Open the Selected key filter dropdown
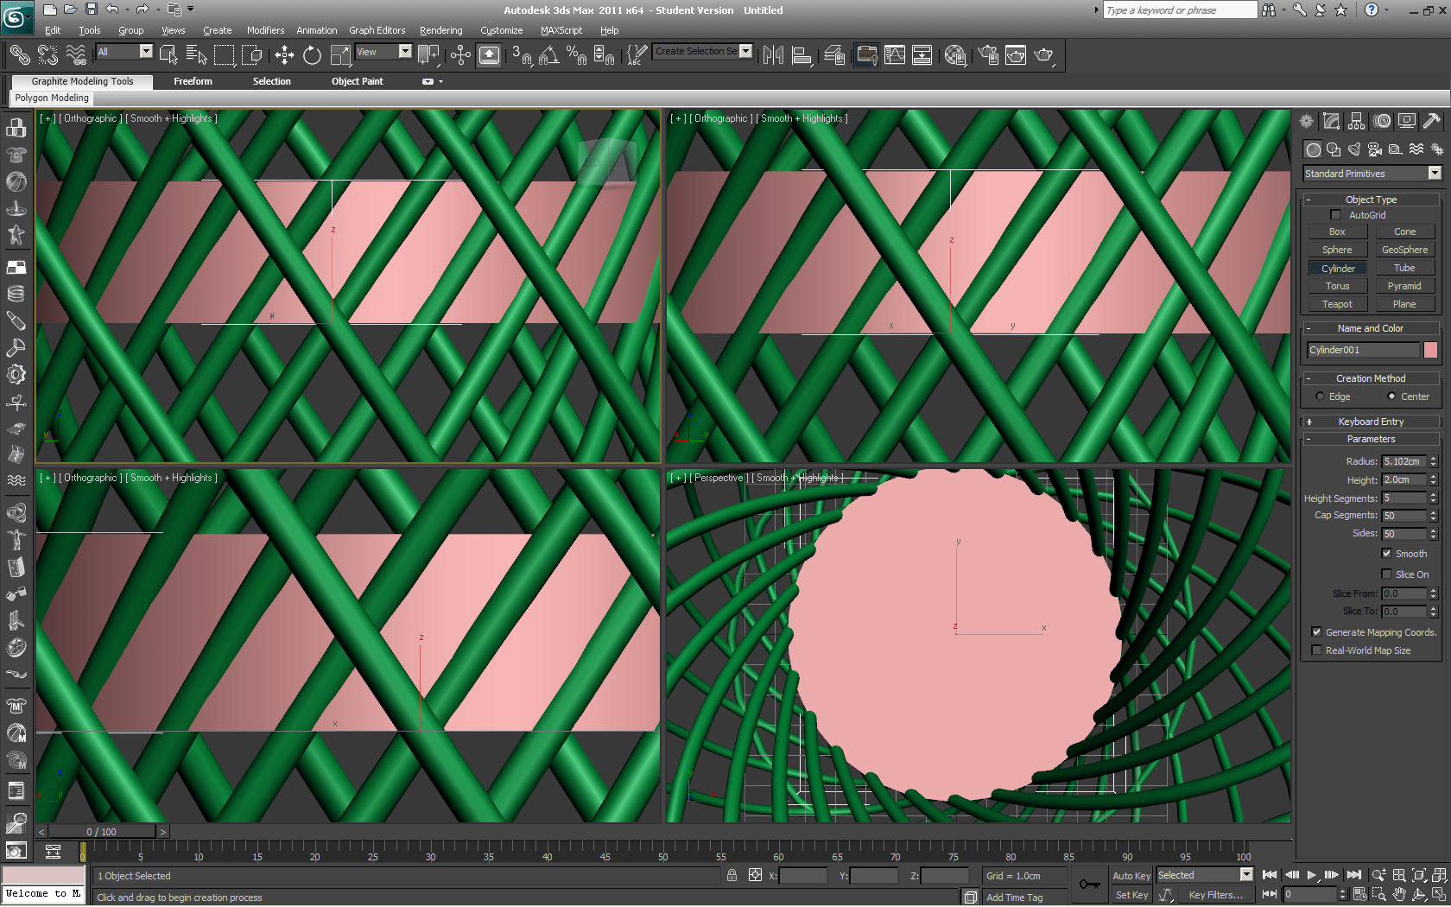 pos(1204,875)
